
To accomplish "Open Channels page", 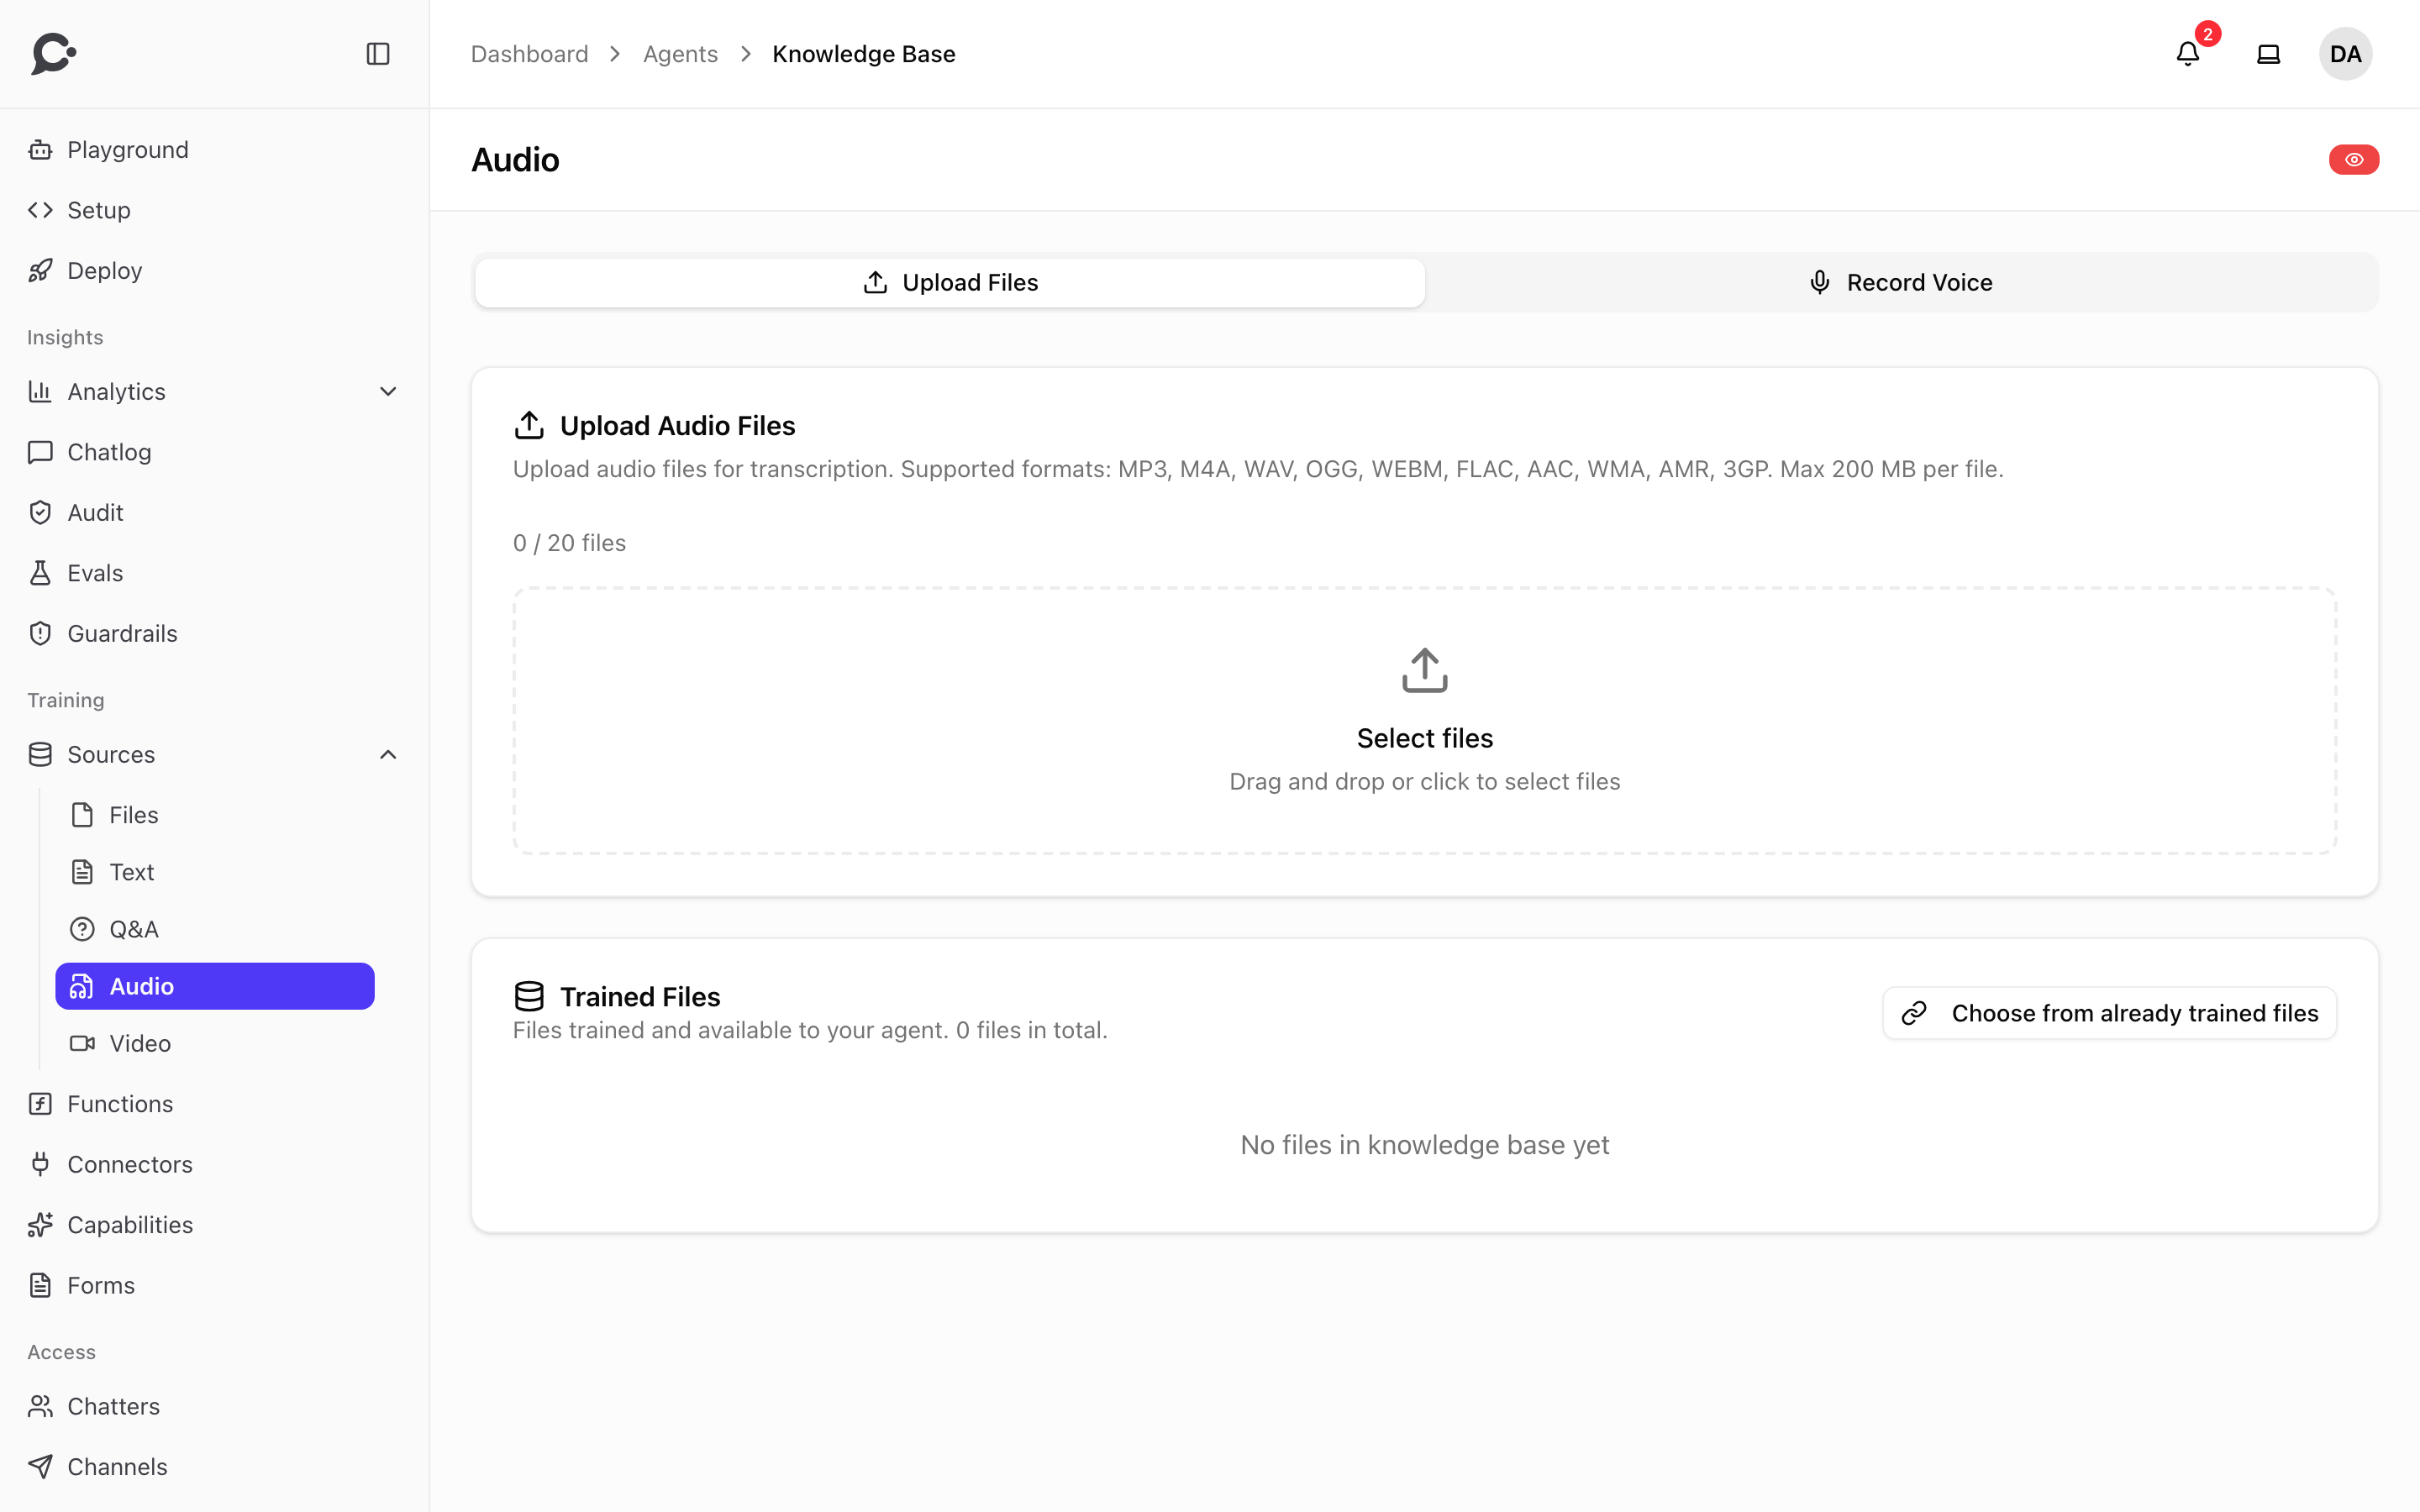I will pyautogui.click(x=214, y=1467).
